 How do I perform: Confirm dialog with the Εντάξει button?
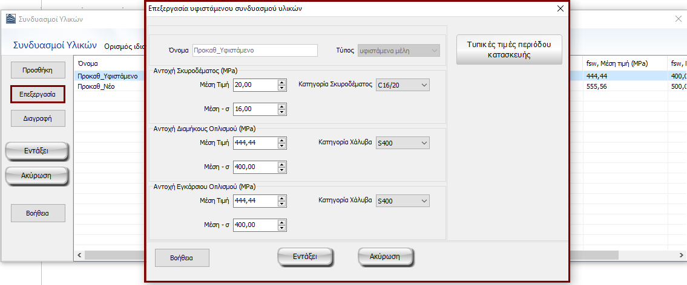[305, 257]
